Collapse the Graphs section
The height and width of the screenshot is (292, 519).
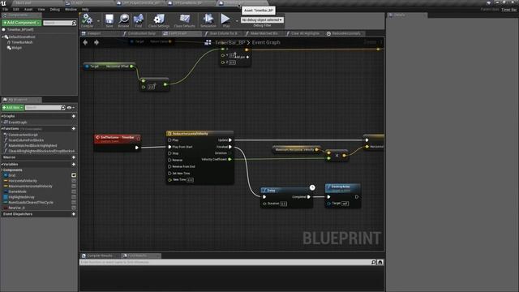2,116
